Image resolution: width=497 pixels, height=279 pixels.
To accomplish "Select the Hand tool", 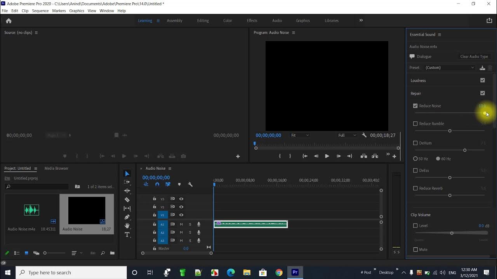I will (127, 226).
